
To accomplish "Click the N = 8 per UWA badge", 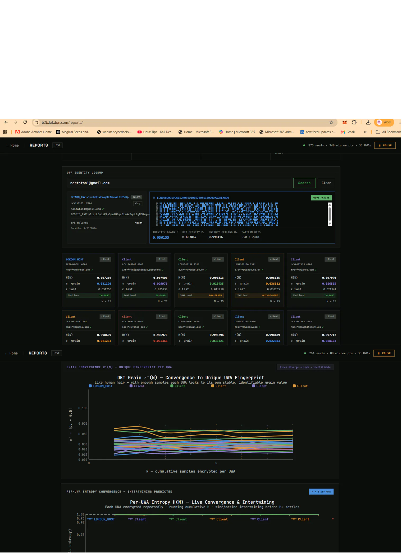I will coord(322,492).
